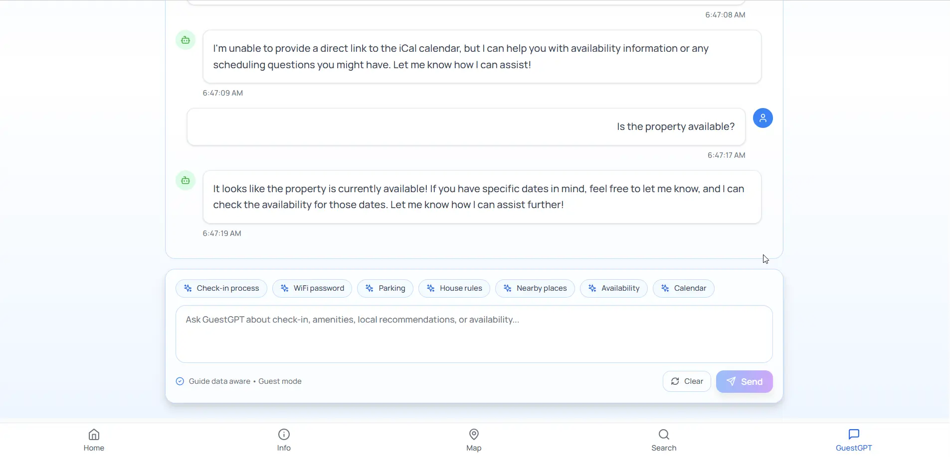Viewport: 950px width, 457px height.
Task: Click the Ask GuestGPT message input field
Action: coord(473,334)
